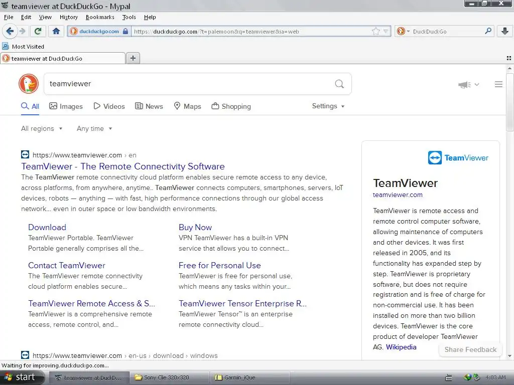Viewport: 514px width, 385px height.
Task: Open 'TeamViewer - The Remote Connectivity Software' result
Action: pos(123,166)
